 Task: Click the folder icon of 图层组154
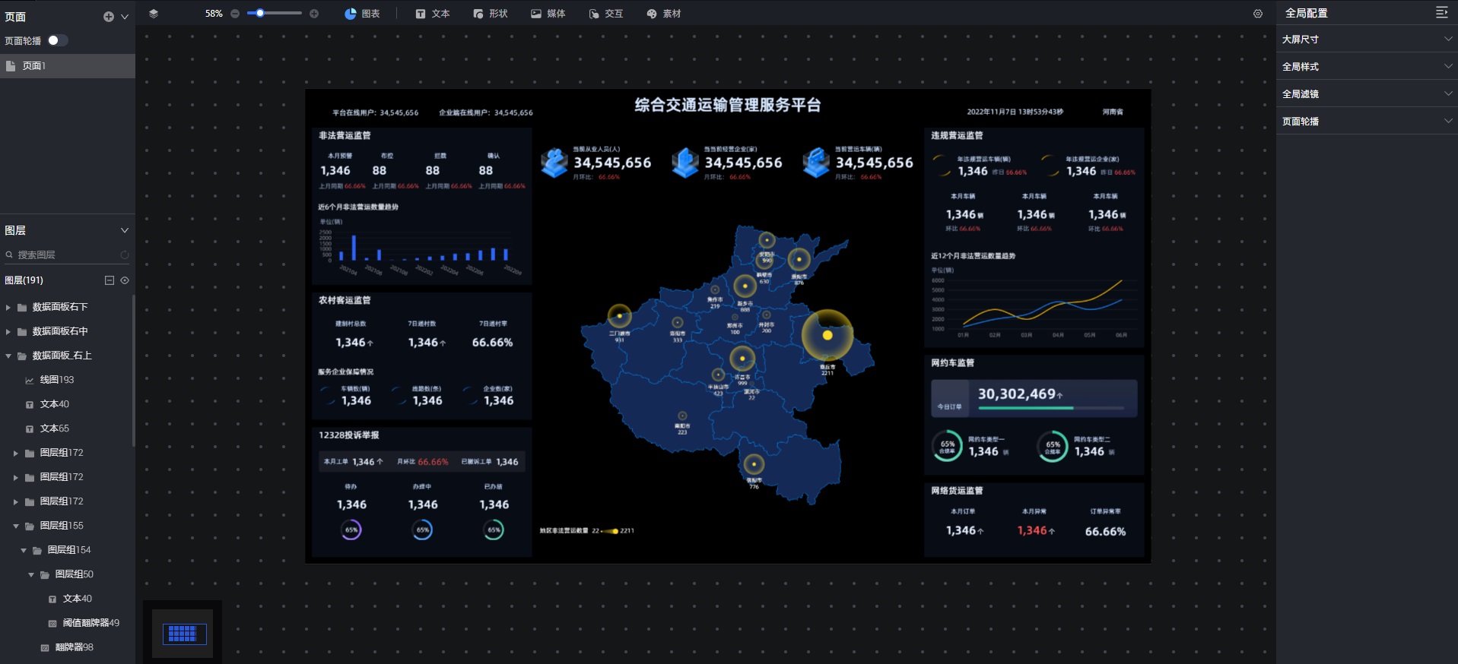point(37,550)
